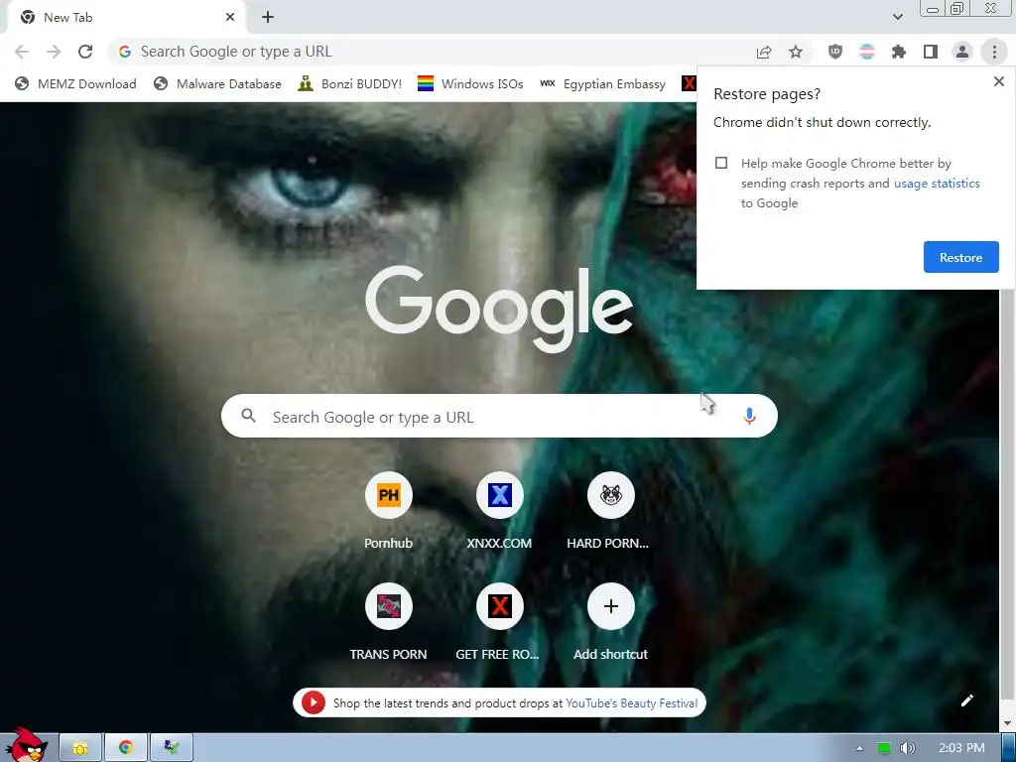The height and width of the screenshot is (762, 1016).
Task: Click the Chrome taskbar icon
Action: [126, 748]
